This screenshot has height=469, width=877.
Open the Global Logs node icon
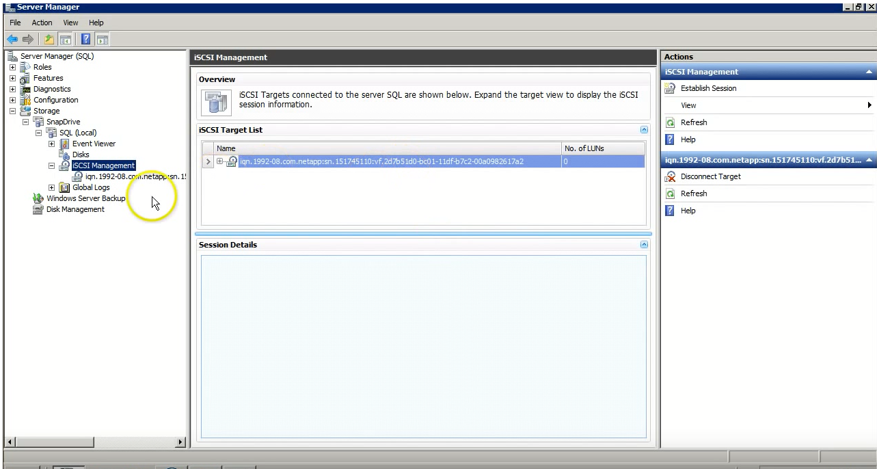tap(64, 187)
